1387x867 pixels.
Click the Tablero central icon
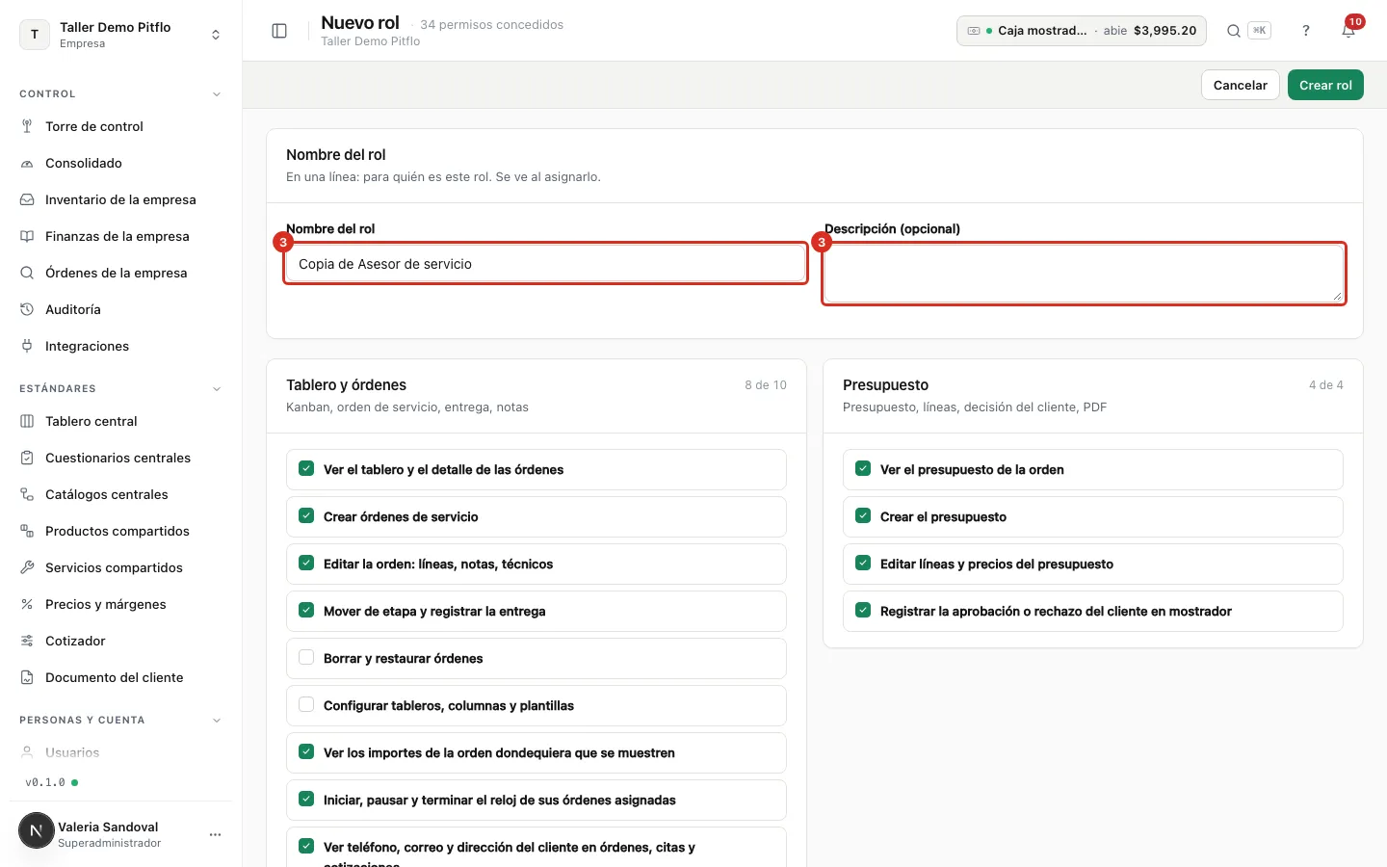pyautogui.click(x=27, y=421)
